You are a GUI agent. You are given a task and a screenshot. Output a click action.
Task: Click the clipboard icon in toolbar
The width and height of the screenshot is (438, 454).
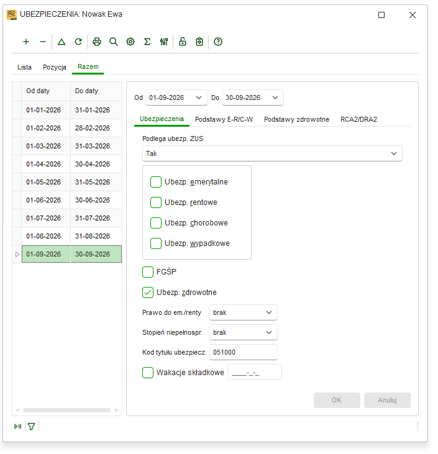(x=199, y=42)
